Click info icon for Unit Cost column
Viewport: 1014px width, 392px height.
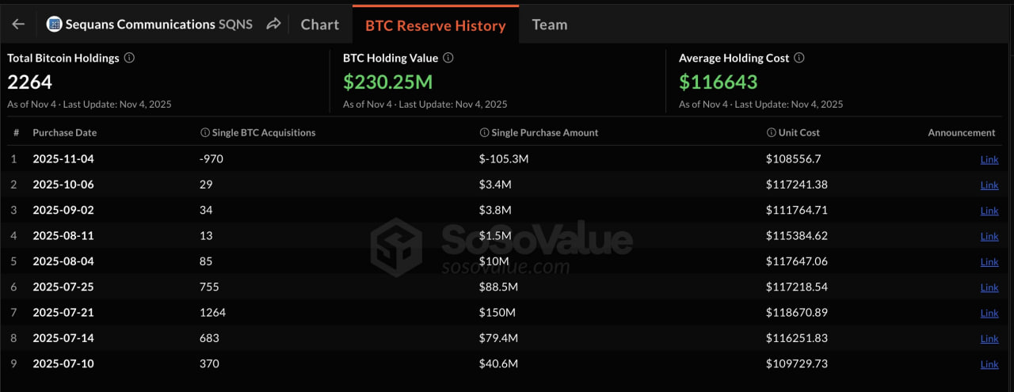tap(771, 133)
